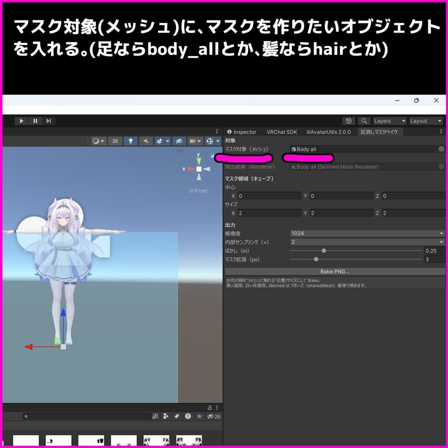Enable 2D mode in the Scene view
The height and width of the screenshot is (448, 448).
pyautogui.click(x=114, y=141)
